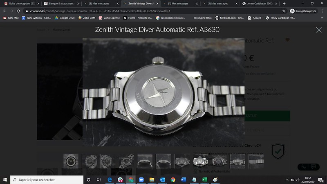Open Outlook from the taskbar

pos(162,180)
